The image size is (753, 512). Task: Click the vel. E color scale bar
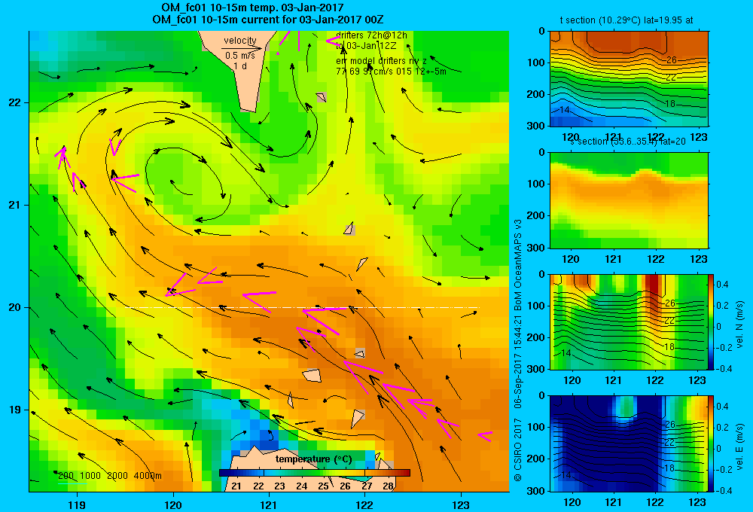click(x=712, y=443)
